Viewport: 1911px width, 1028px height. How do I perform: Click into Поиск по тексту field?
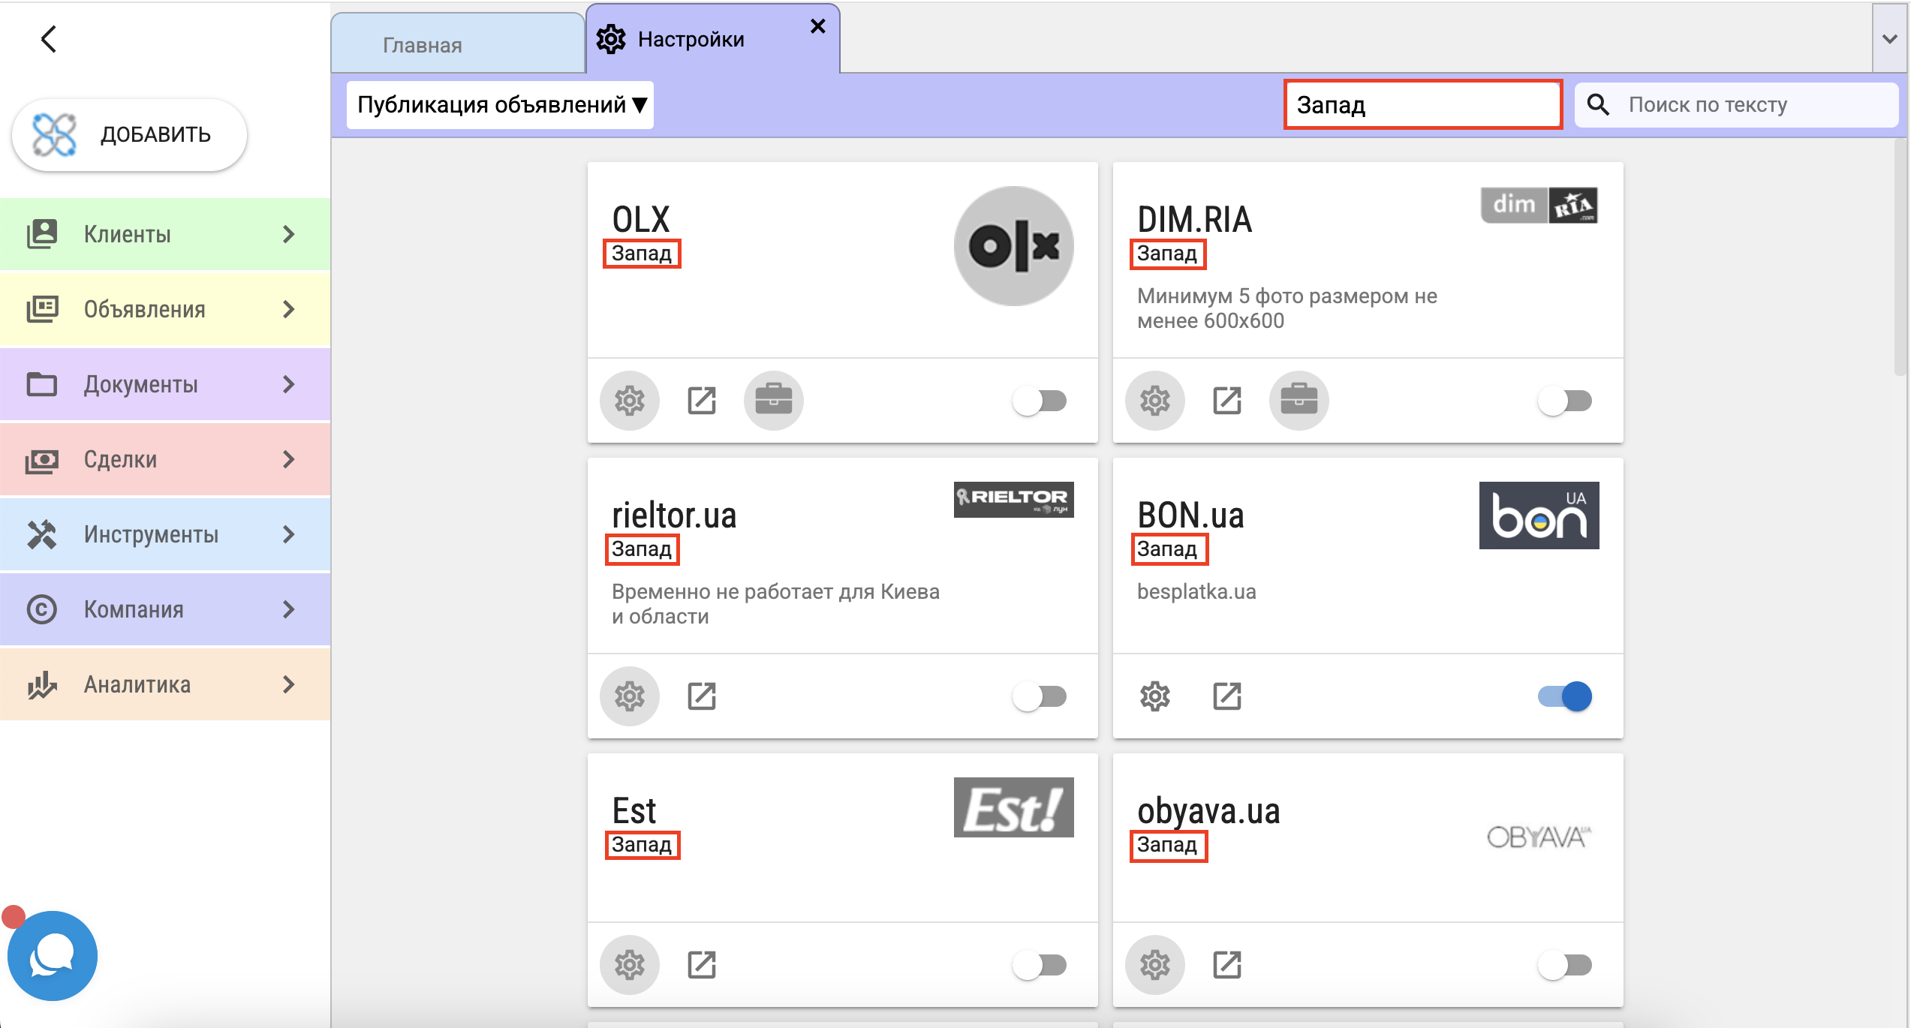pyautogui.click(x=1736, y=104)
